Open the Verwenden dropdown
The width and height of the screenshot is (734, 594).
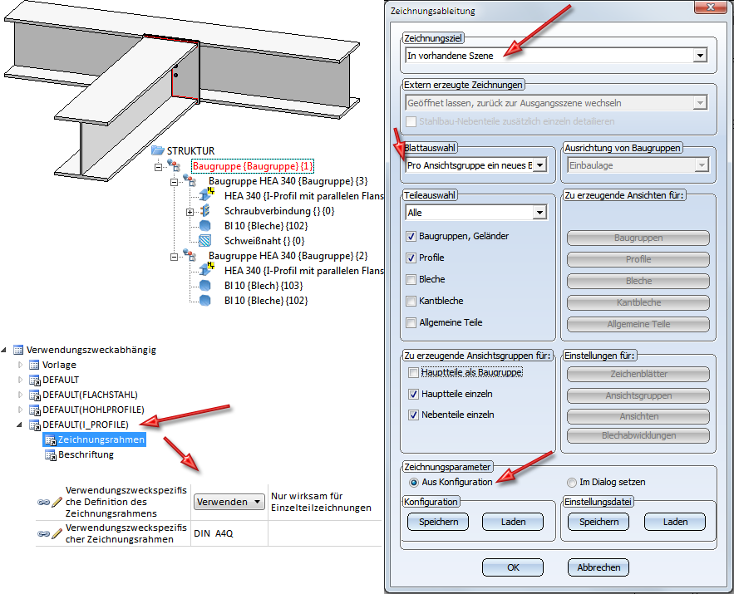[229, 502]
